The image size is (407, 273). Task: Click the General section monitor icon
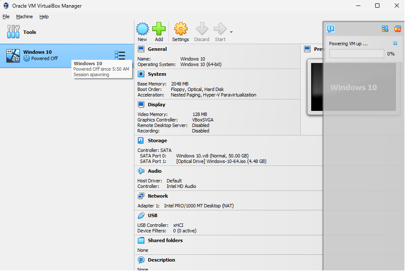(141, 49)
